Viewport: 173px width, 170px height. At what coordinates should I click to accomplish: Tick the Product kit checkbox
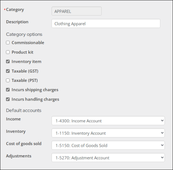pos(8,52)
